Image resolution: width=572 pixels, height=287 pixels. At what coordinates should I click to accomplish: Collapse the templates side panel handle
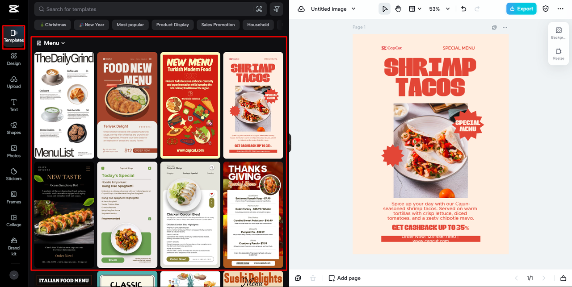tap(290, 143)
